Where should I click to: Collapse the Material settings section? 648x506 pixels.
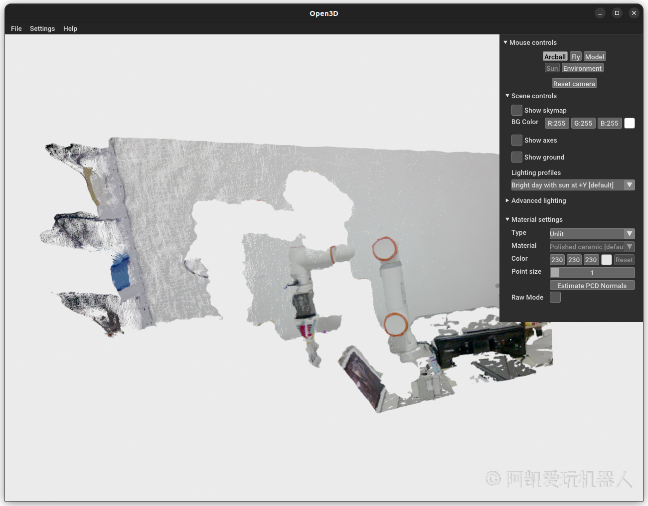[507, 219]
